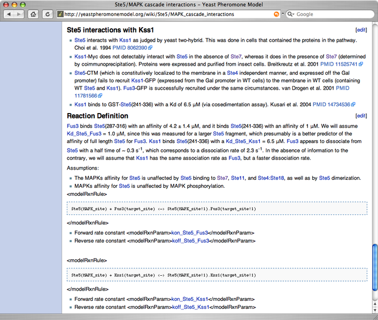Open PMID 11525741 reference link
The width and height of the screenshot is (378, 320).
[338, 64]
